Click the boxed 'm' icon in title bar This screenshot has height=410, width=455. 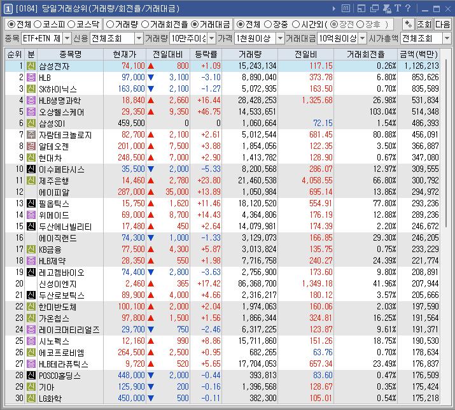click(346, 8)
